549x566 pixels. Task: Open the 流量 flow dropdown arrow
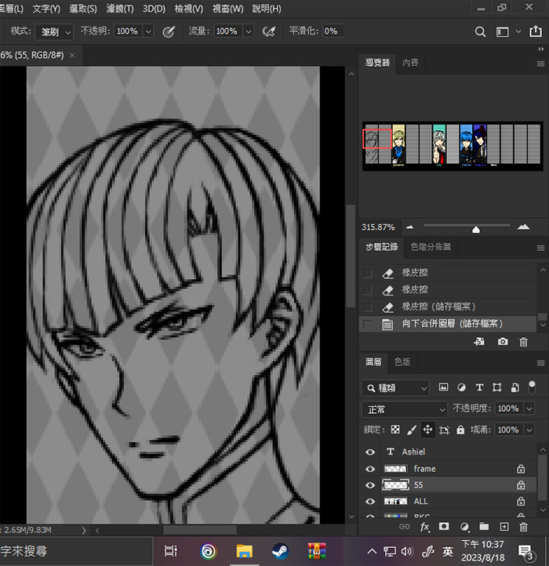tap(249, 31)
